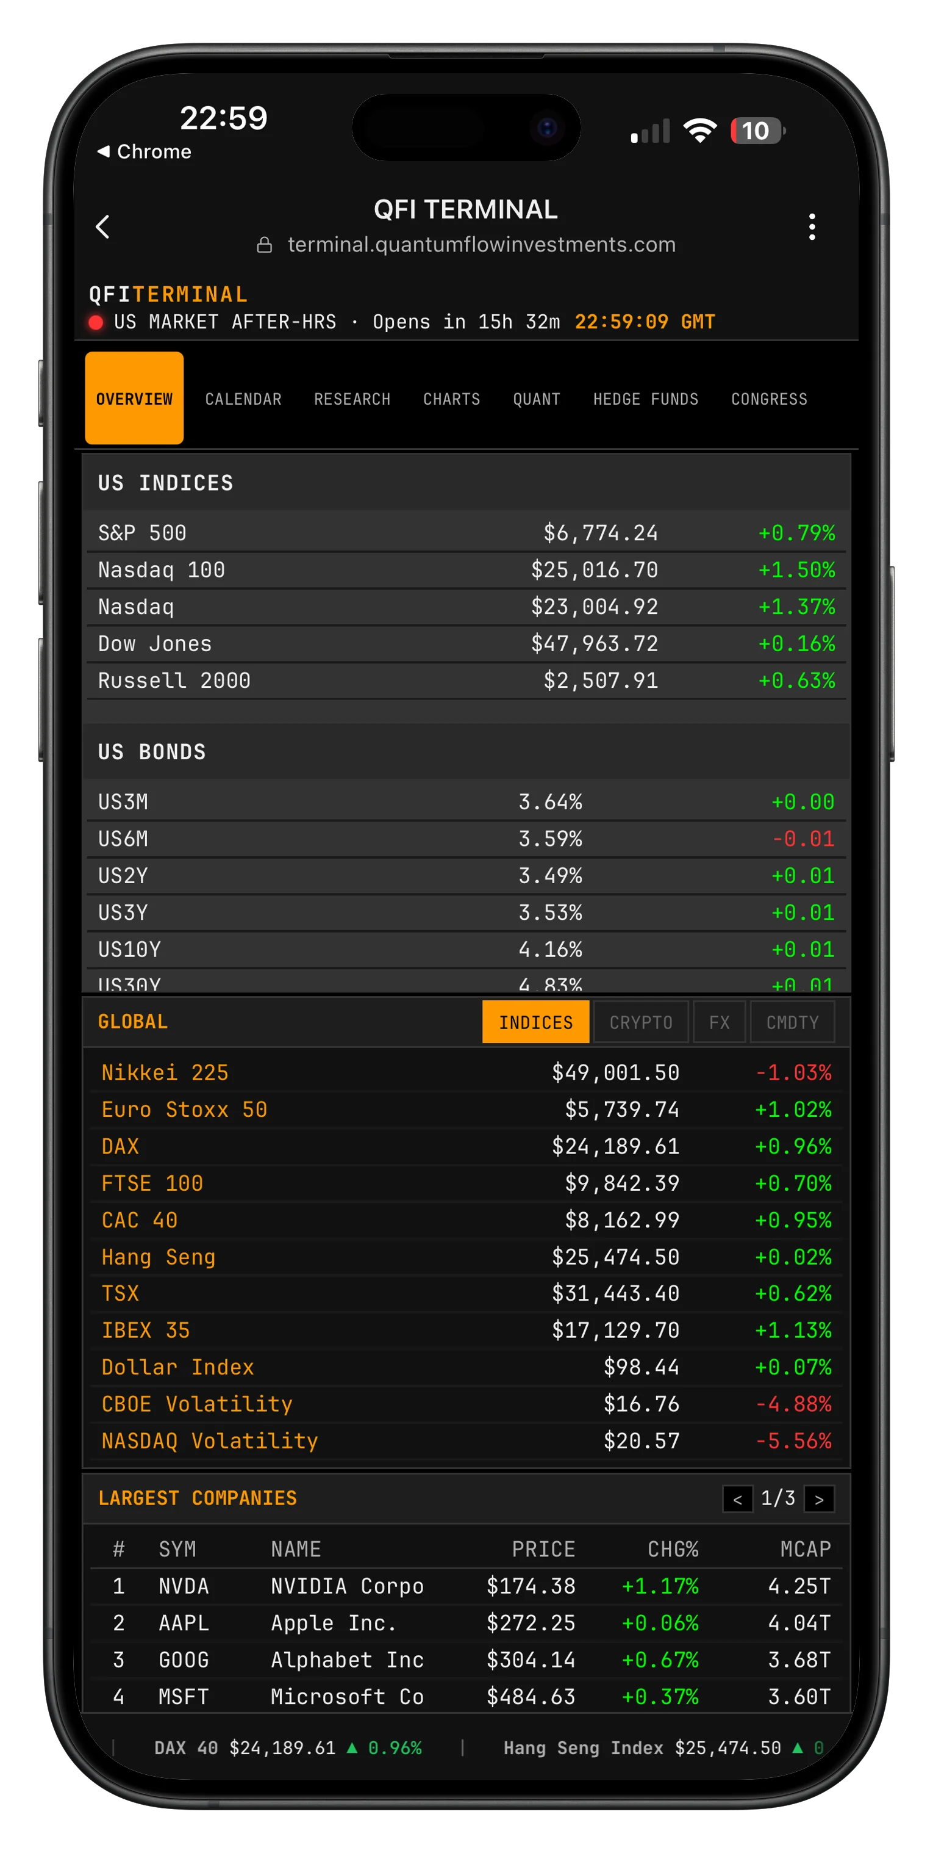Tap the lock icon beside the URL
The image size is (933, 1853).
pos(265,245)
